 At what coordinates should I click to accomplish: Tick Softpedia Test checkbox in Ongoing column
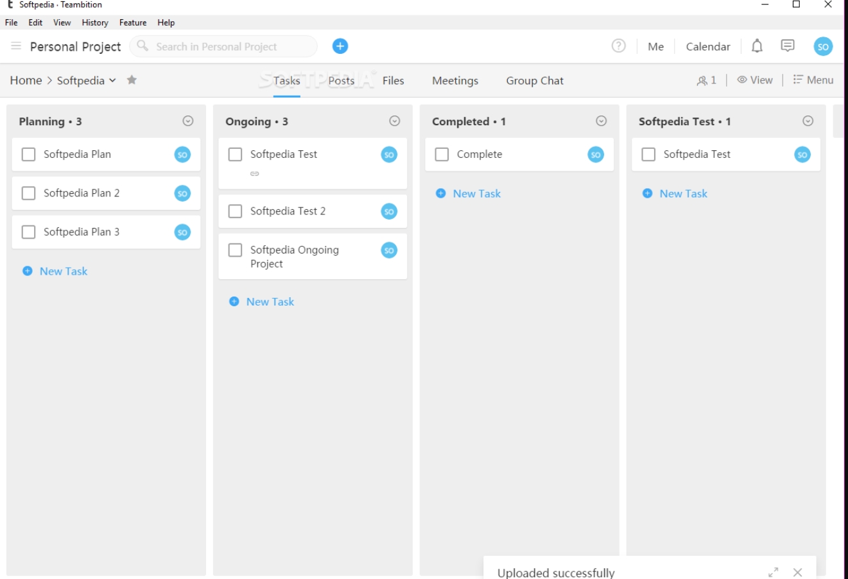coord(236,155)
